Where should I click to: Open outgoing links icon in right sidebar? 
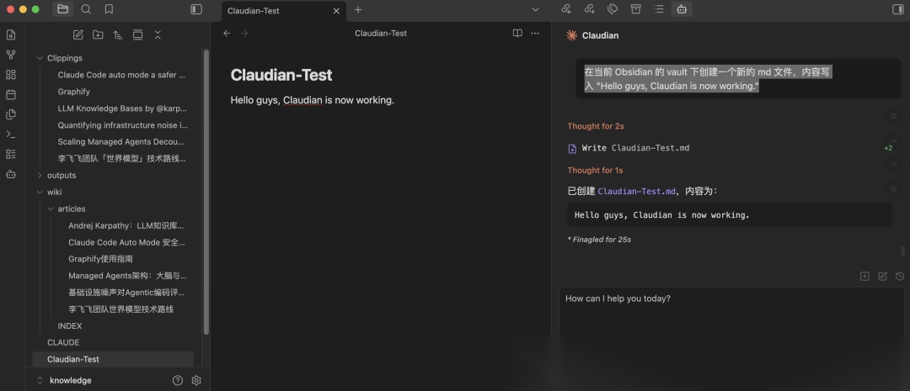589,9
